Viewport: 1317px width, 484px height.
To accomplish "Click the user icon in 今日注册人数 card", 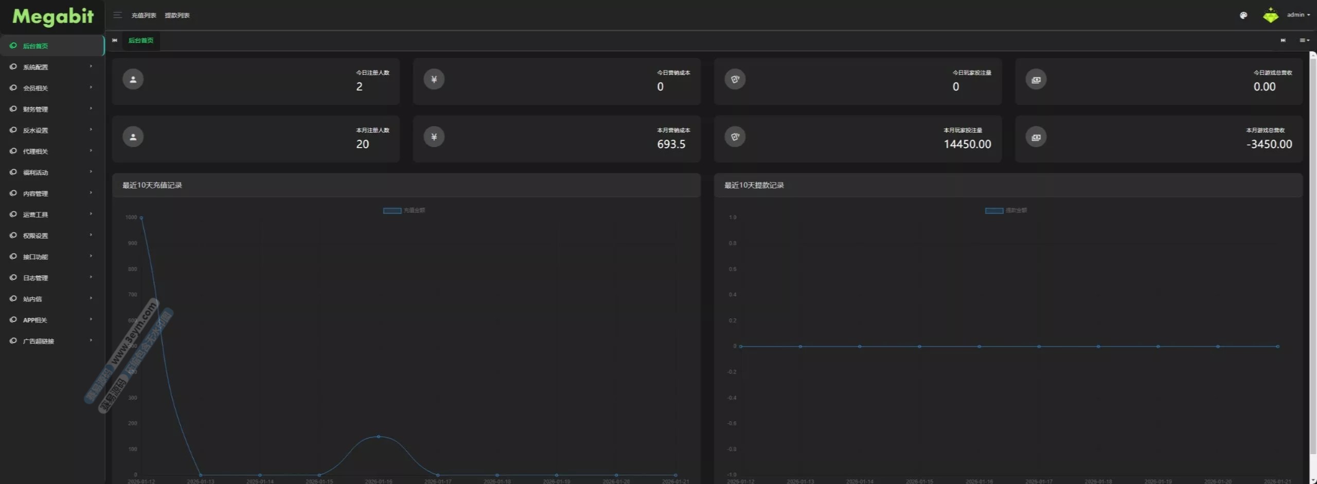I will [133, 79].
